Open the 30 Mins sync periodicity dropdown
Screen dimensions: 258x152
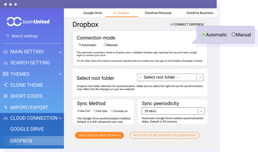pos(173,111)
